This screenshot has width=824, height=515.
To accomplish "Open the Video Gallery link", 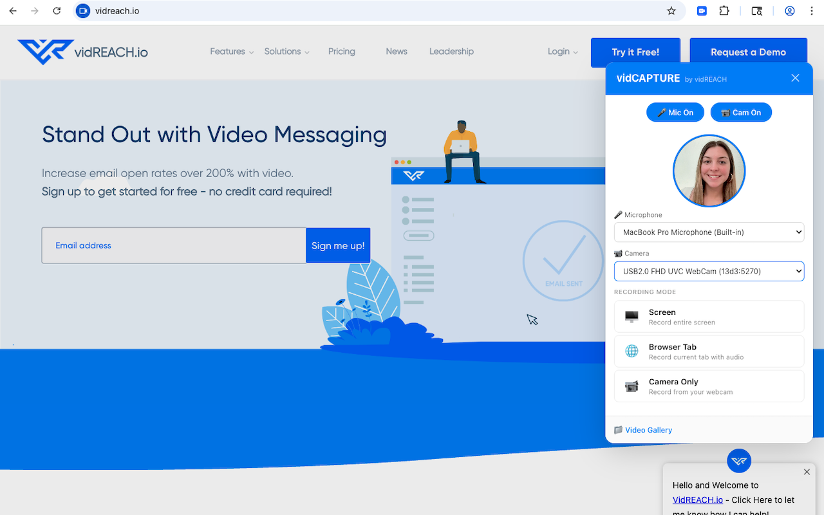I will pyautogui.click(x=648, y=430).
